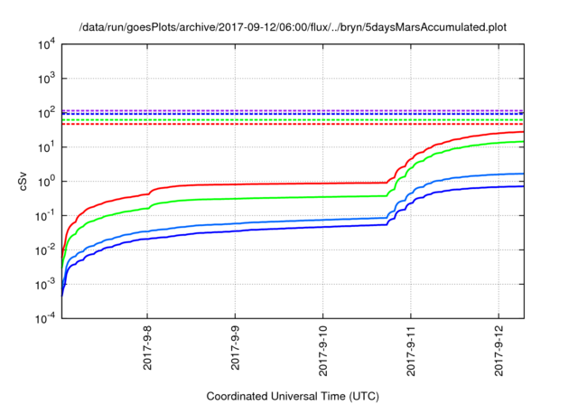This screenshot has width=578, height=405.
Task: Click the 10^1 y-axis tick label
Action: (x=46, y=146)
